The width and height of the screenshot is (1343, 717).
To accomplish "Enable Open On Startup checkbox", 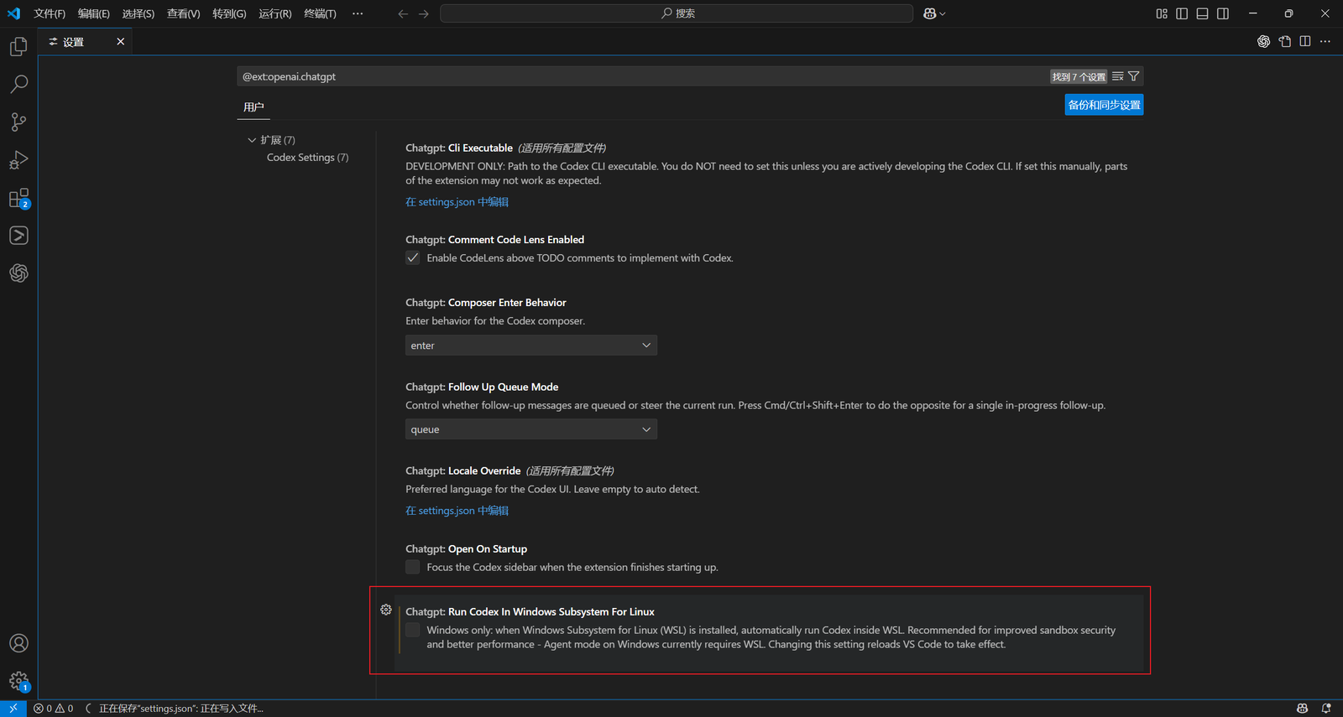I will (413, 567).
